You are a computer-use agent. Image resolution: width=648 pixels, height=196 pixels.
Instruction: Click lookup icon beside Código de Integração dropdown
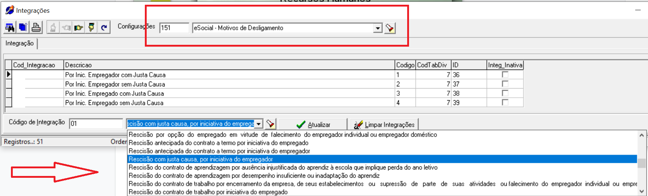pyautogui.click(x=270, y=124)
